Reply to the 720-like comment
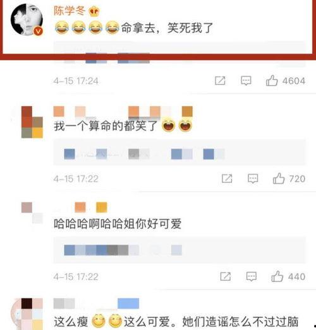The width and height of the screenshot is (316, 330). (253, 179)
